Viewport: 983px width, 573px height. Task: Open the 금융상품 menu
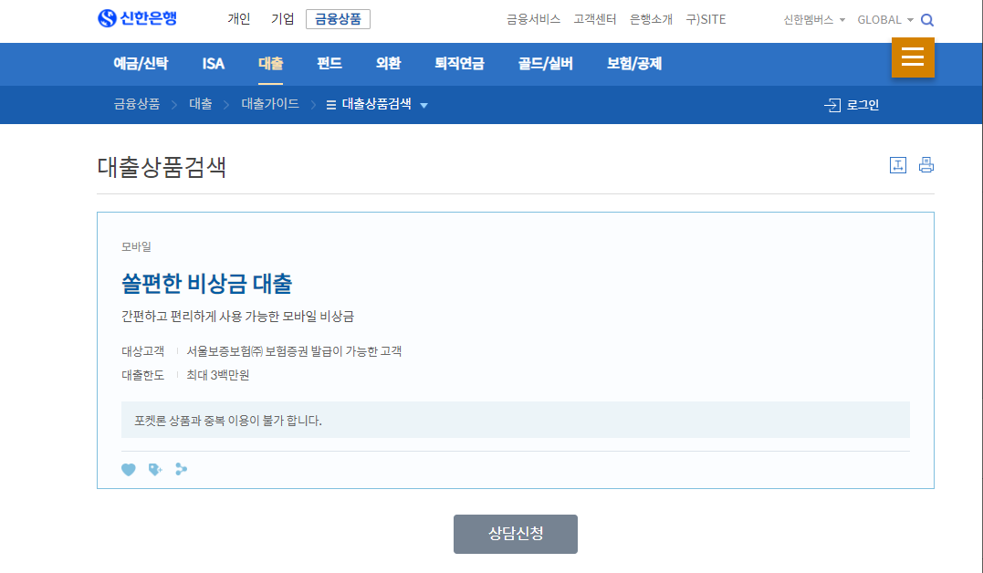click(x=338, y=18)
